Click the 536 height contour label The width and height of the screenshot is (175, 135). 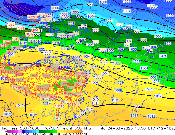tap(144, 40)
